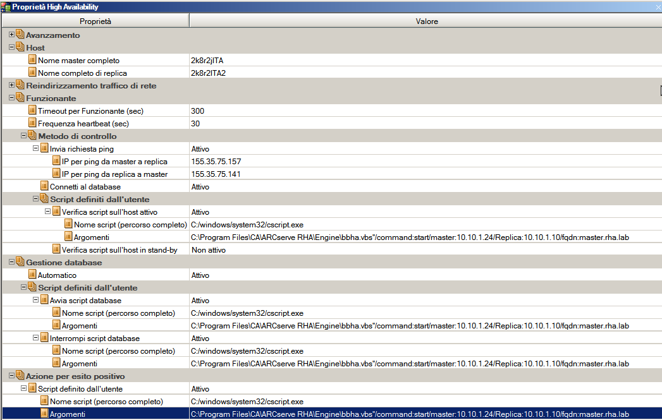Screen dimensions: 662x420
Task: Collapse the Interrompi script database node
Action: (35, 338)
